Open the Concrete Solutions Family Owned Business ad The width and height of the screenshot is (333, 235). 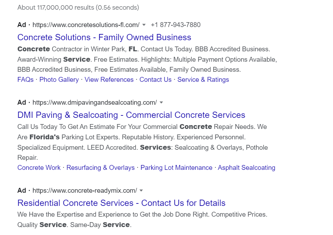pyautogui.click(x=104, y=37)
